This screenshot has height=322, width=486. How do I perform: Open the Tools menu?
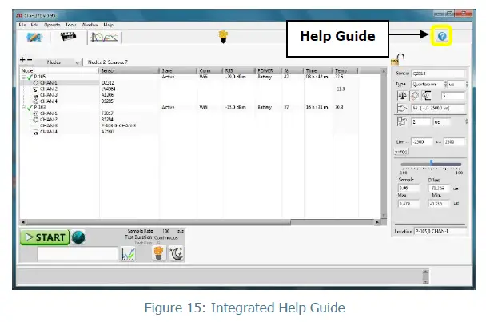pos(70,25)
